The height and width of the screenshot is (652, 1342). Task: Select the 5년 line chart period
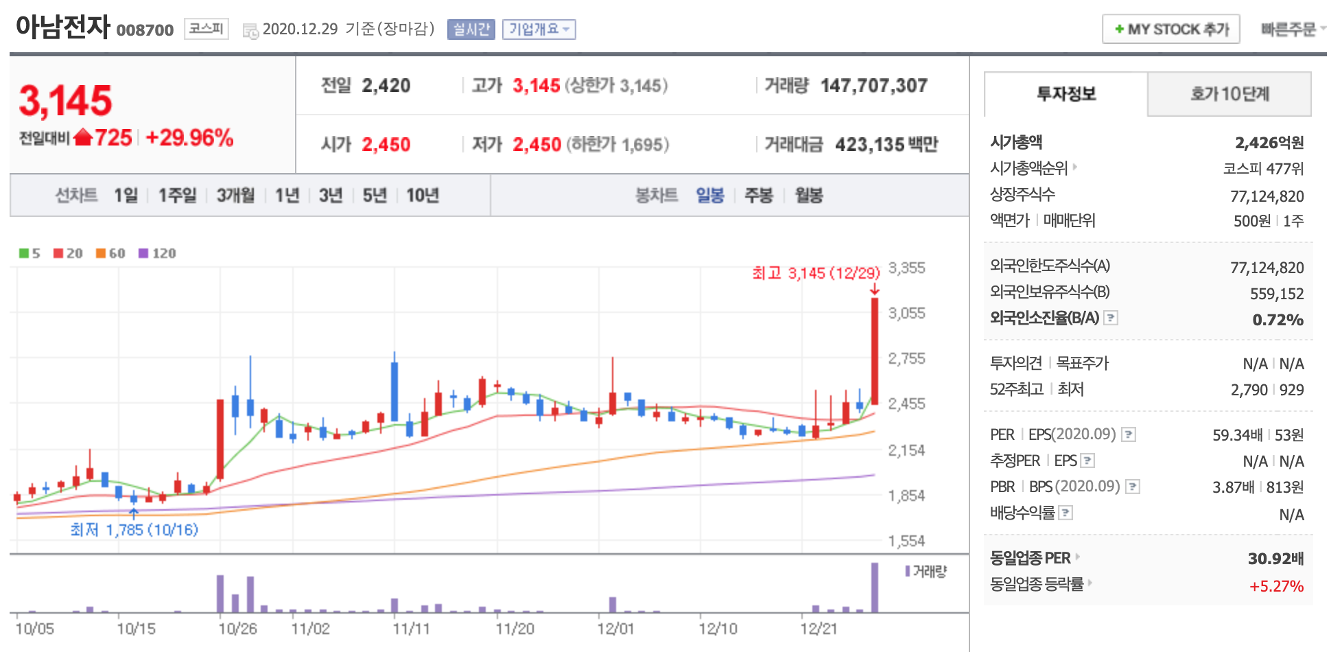click(375, 196)
